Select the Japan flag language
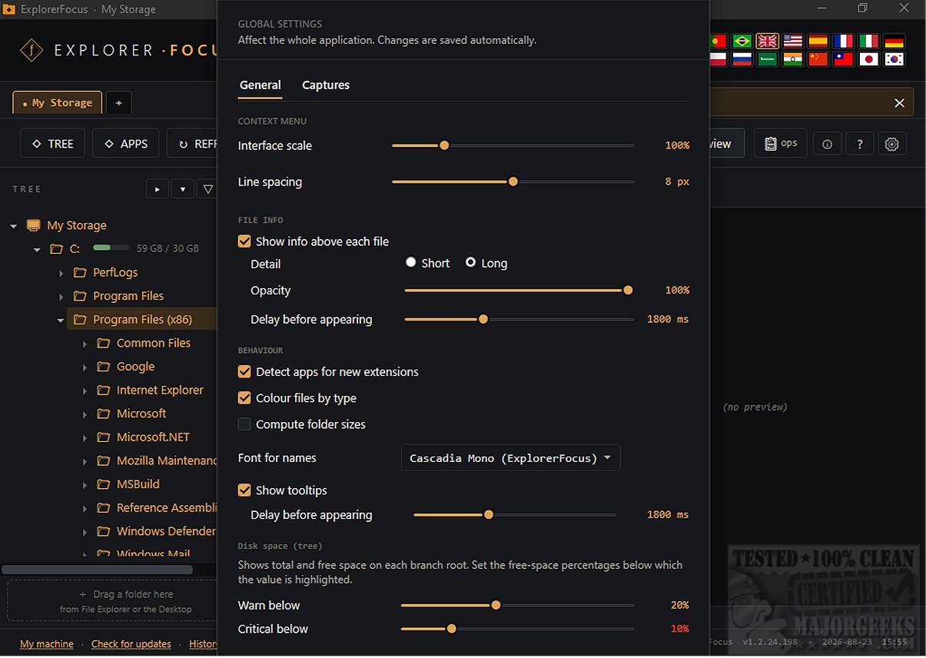This screenshot has width=926, height=658. click(869, 59)
